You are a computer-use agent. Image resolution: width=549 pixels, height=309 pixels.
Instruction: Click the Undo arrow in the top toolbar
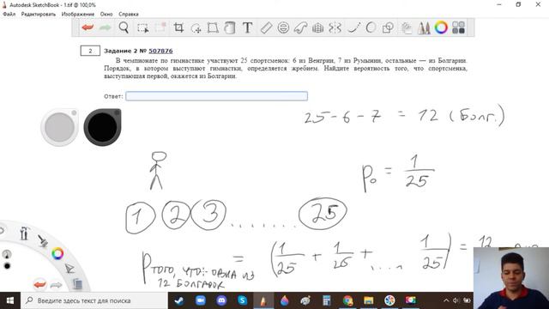point(87,27)
